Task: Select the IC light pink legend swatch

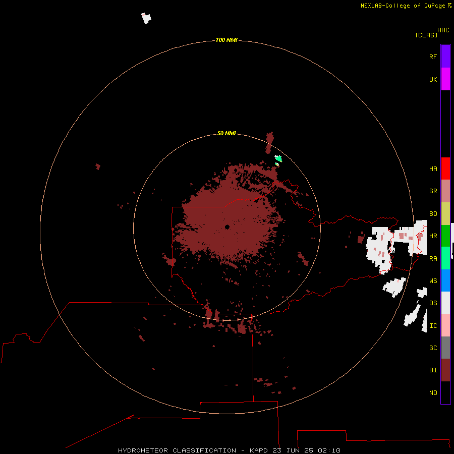Action: (x=445, y=325)
